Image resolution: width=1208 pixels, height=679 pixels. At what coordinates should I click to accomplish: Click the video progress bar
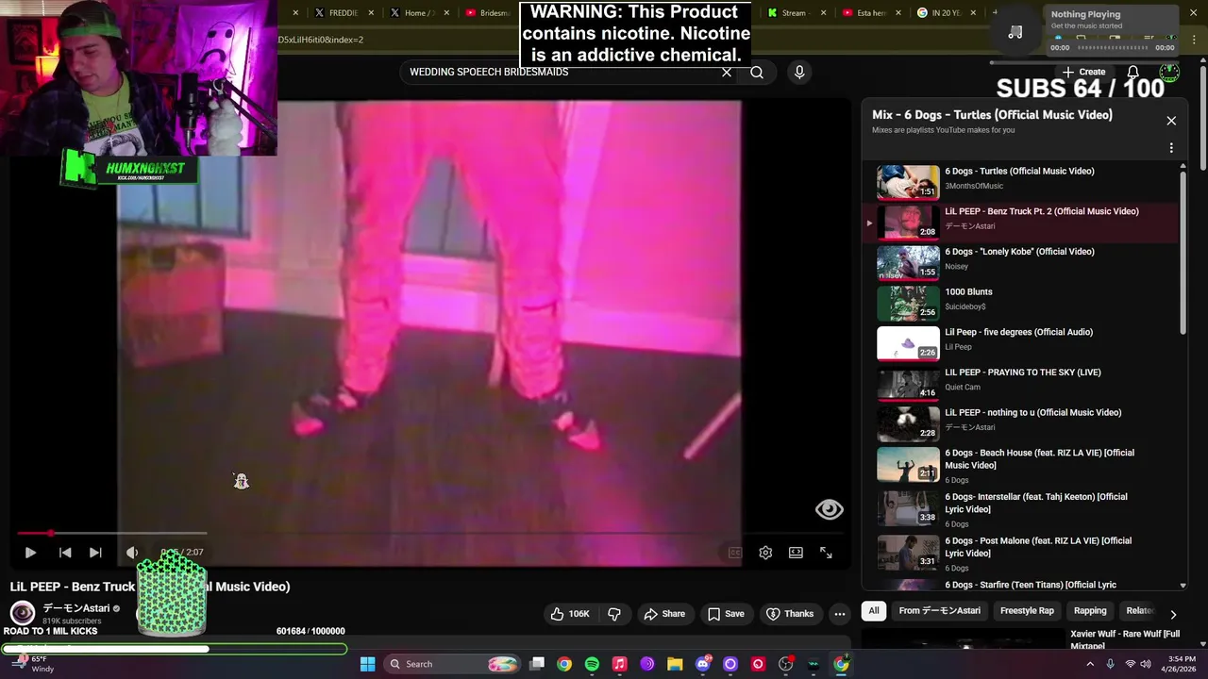[429, 534]
